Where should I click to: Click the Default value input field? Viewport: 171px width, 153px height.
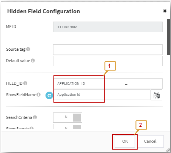108,61
